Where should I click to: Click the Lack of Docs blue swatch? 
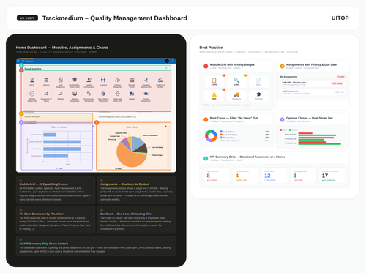[221, 132]
